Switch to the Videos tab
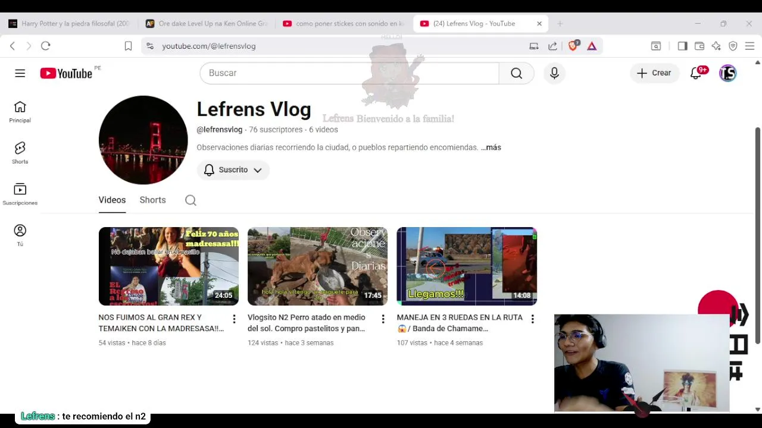 (112, 200)
